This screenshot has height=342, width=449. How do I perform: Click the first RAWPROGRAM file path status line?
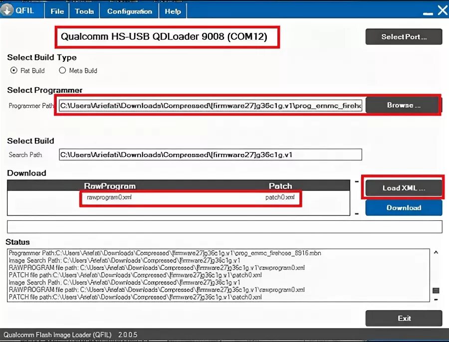tap(157, 268)
